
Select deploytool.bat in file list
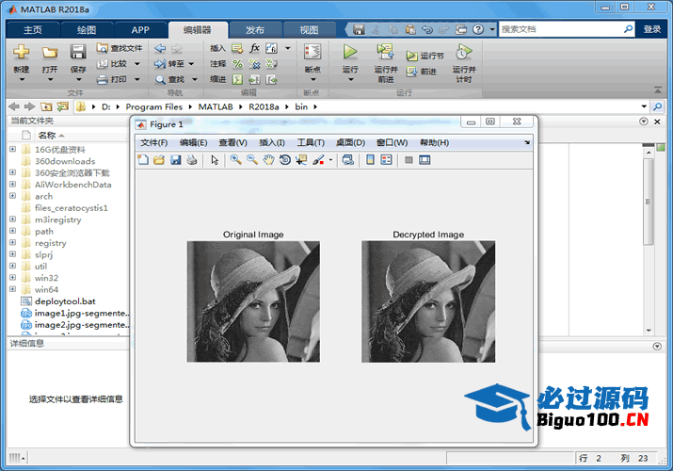(65, 301)
